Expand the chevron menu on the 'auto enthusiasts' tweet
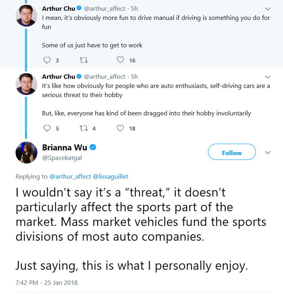 [267, 77]
